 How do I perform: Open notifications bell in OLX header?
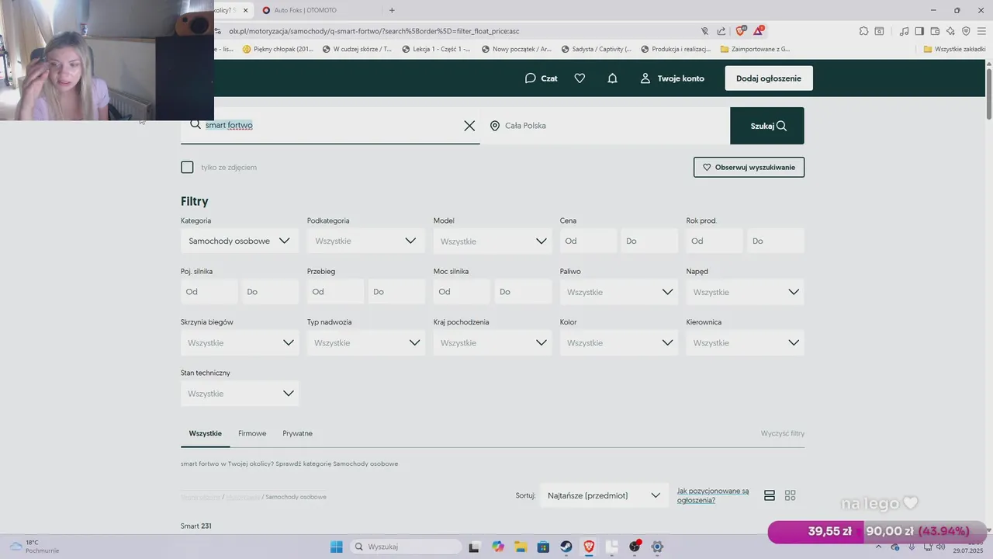612,78
